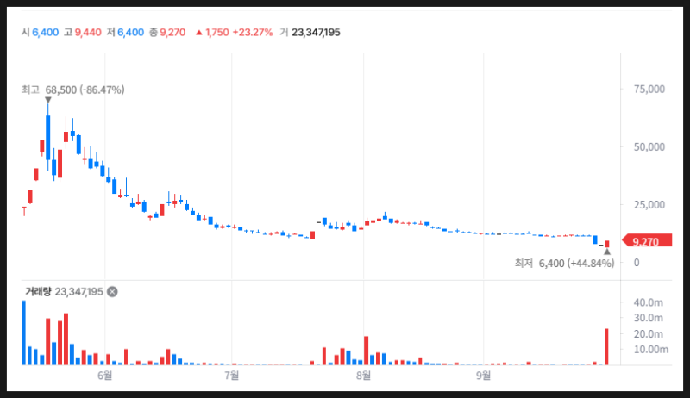
Task: Click the open price 시 6,400
Action: (40, 33)
